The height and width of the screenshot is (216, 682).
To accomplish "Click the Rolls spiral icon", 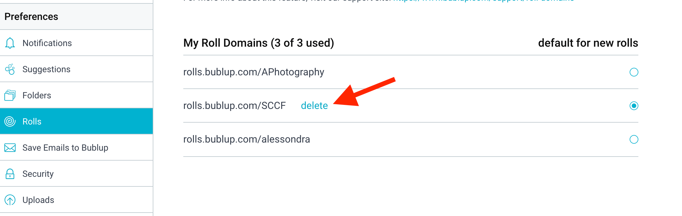I will tap(10, 121).
